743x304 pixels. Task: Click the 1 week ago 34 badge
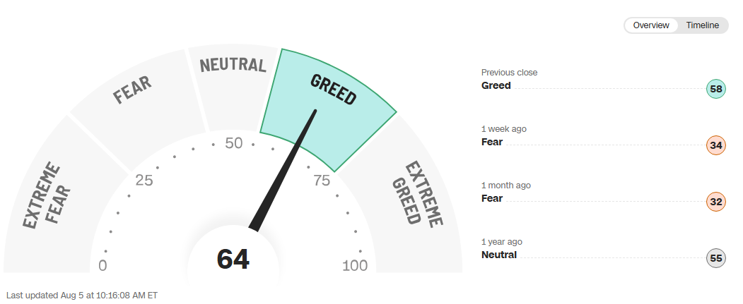point(715,145)
